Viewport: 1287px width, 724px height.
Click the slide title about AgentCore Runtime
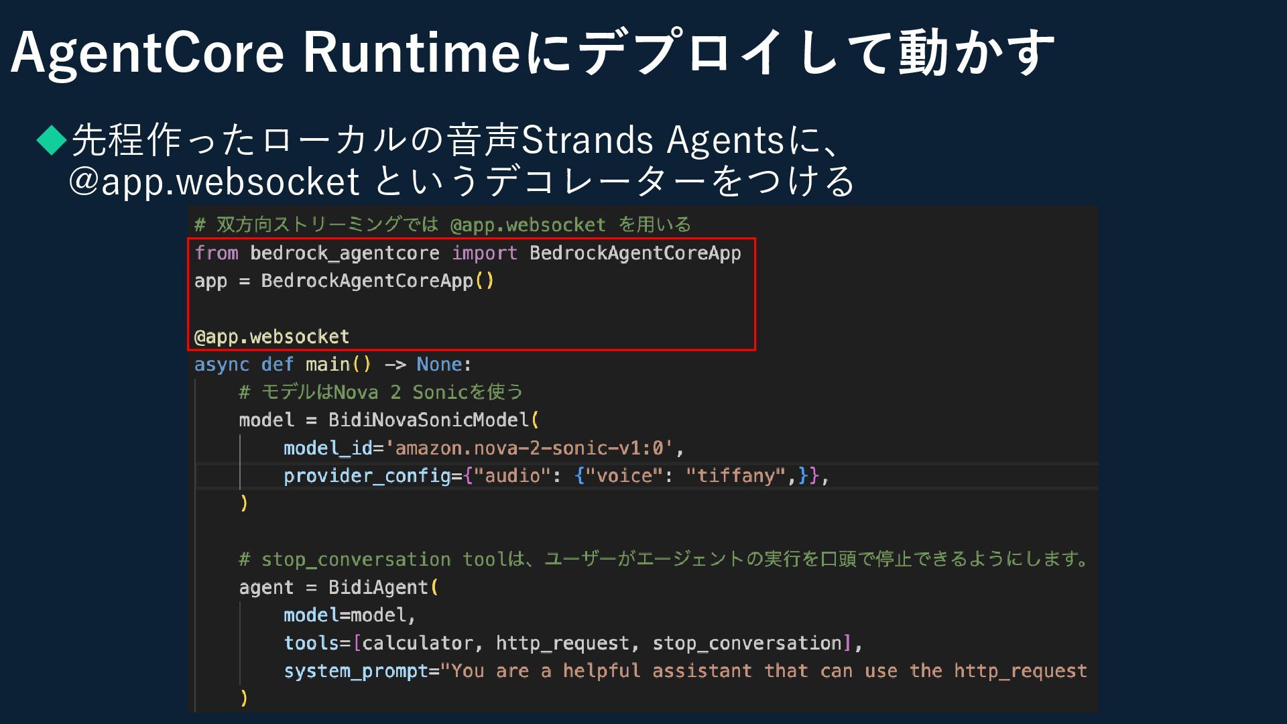(533, 52)
